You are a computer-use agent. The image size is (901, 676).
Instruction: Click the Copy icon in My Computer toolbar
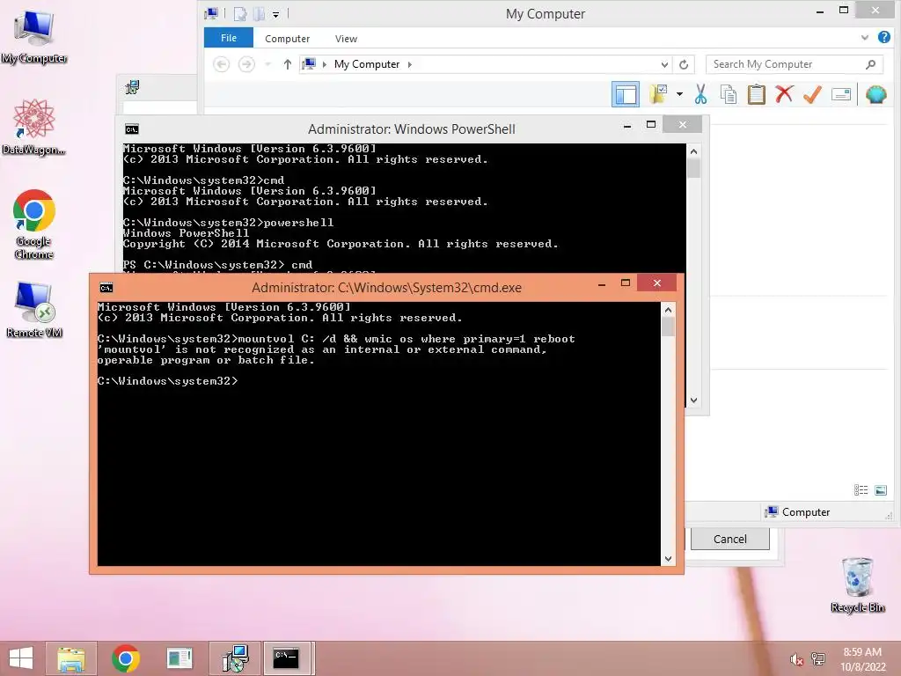(728, 94)
